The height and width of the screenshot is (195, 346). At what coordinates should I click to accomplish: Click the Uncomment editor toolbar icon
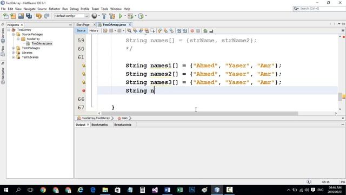pos(211,31)
